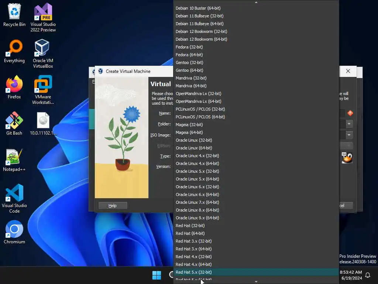Viewport: 378px width, 284px height.
Task: Click the red warning icon beside Name field
Action: point(350,113)
